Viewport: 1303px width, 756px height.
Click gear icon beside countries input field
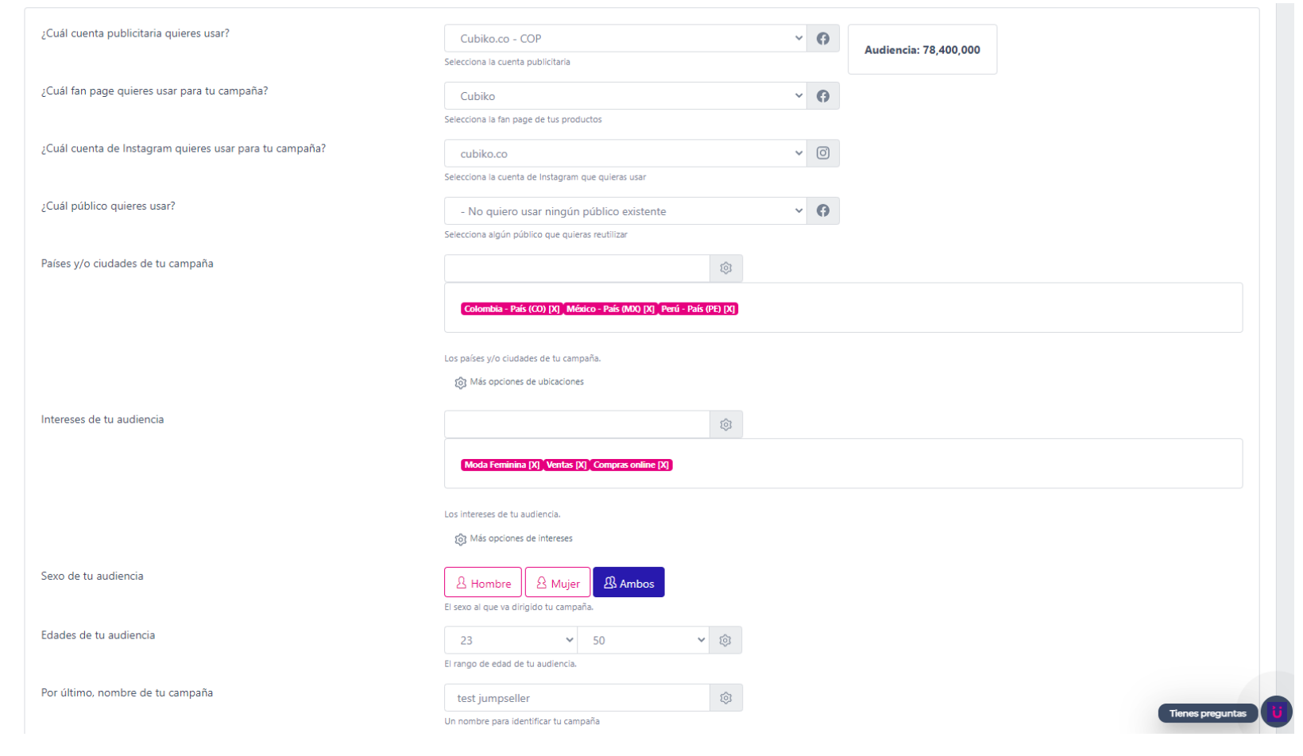[x=725, y=268]
